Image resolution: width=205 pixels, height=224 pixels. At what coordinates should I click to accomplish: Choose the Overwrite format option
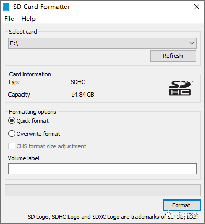tap(12, 134)
